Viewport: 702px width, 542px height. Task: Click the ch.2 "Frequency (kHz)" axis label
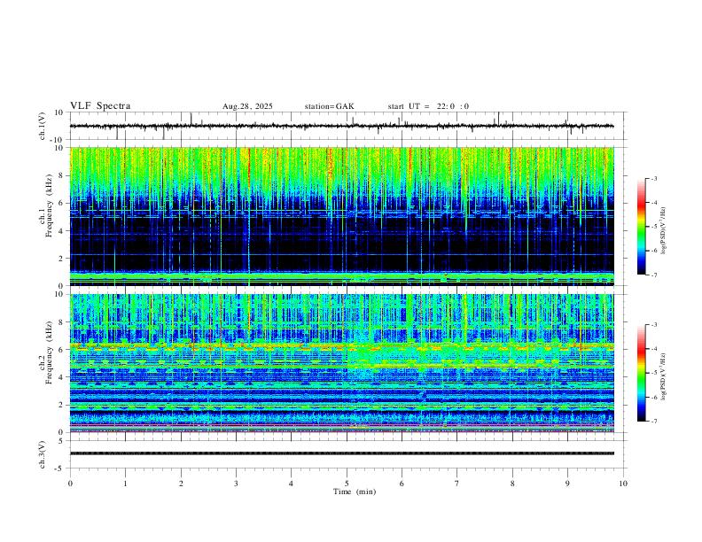(50, 352)
